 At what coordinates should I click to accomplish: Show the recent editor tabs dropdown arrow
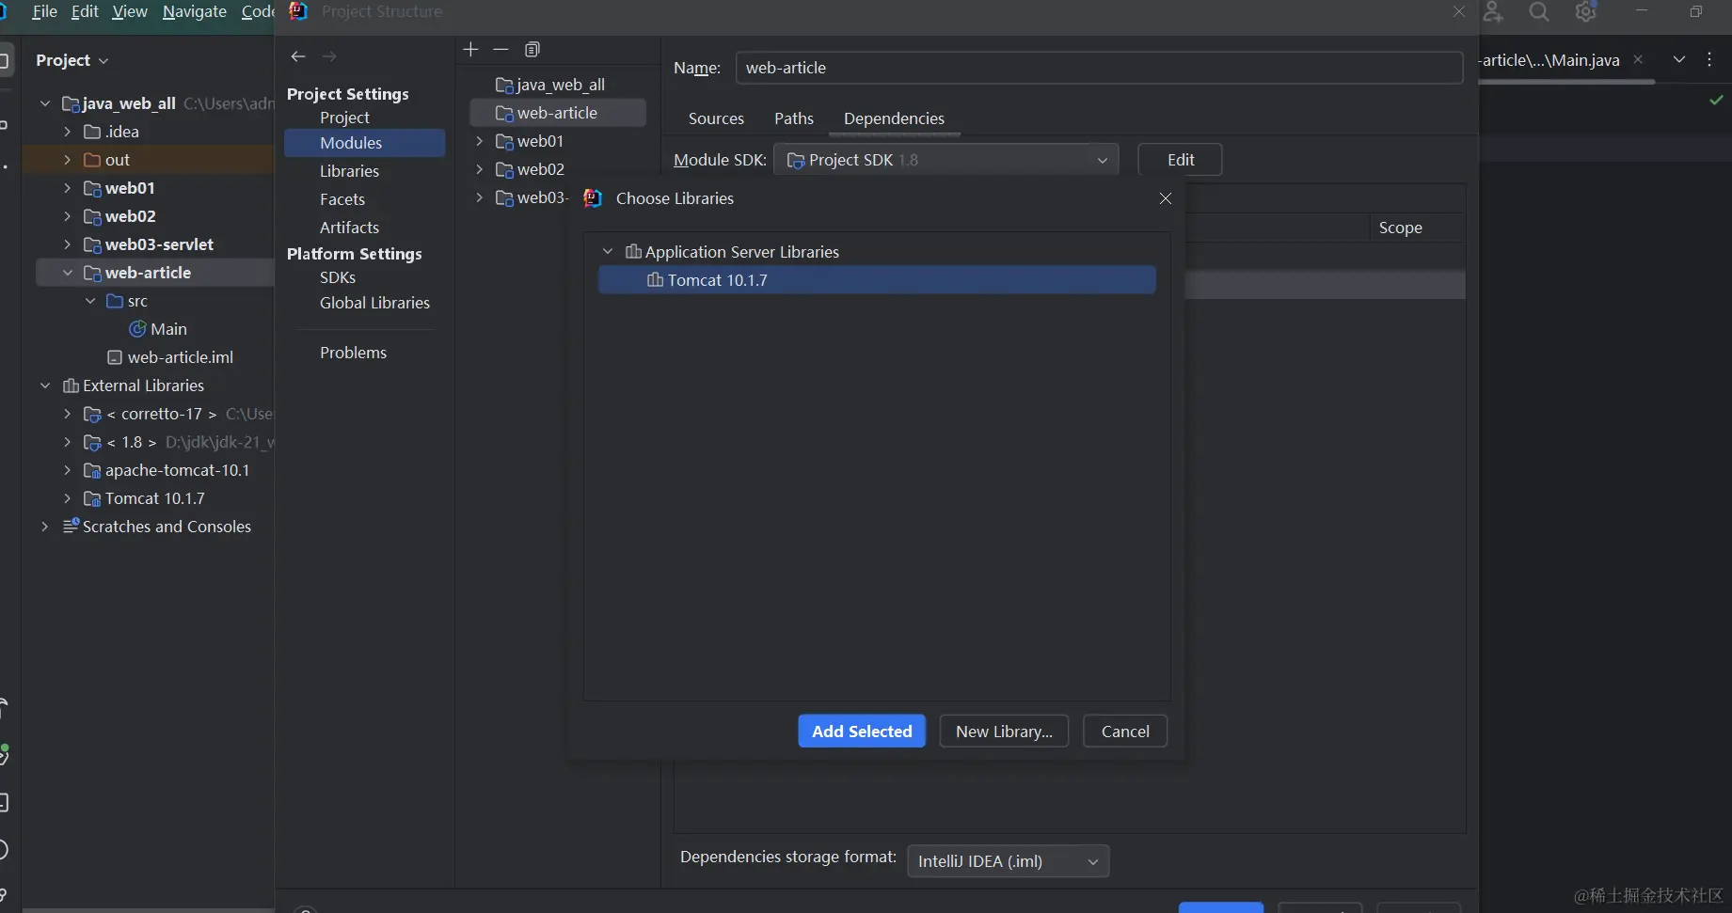coord(1679,59)
